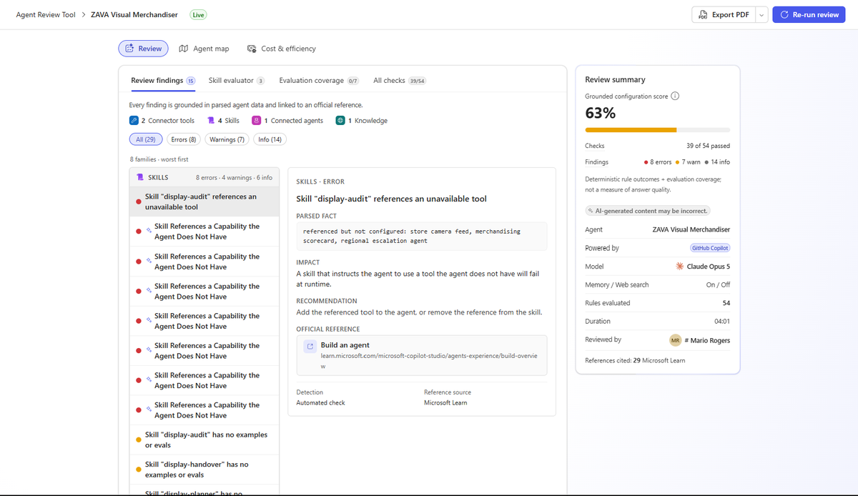
Task: Click the icon beside Cost & efficiency
Action: (252, 49)
